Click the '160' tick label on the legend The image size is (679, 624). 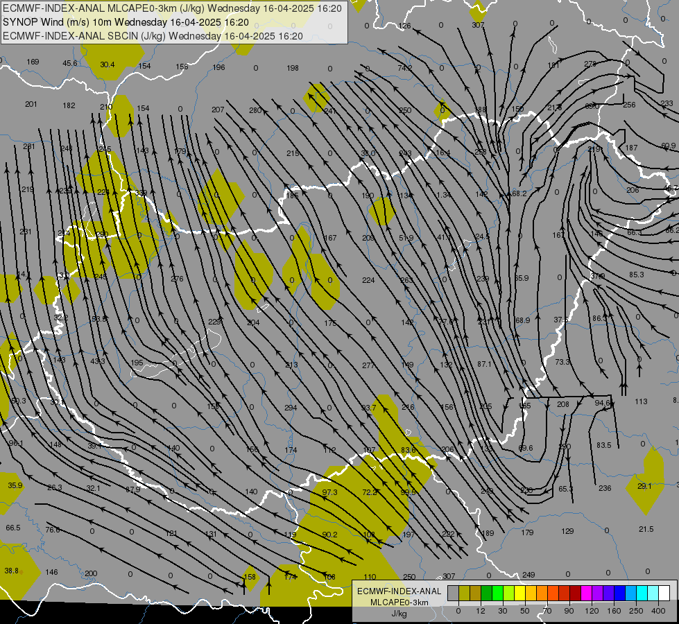[614, 611]
